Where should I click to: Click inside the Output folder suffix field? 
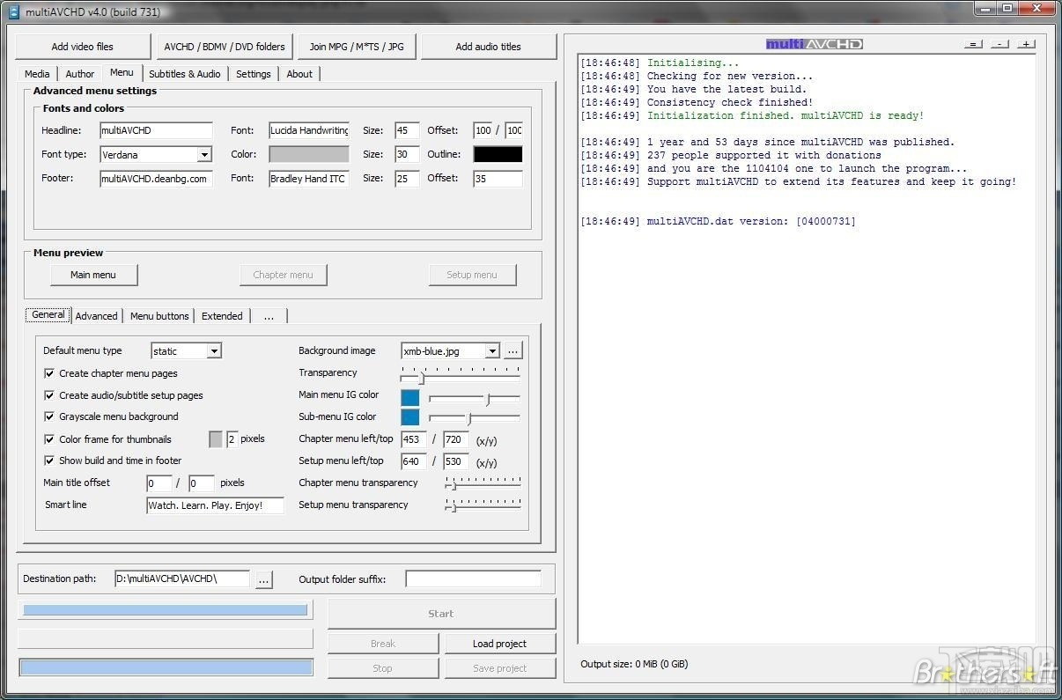click(x=473, y=578)
